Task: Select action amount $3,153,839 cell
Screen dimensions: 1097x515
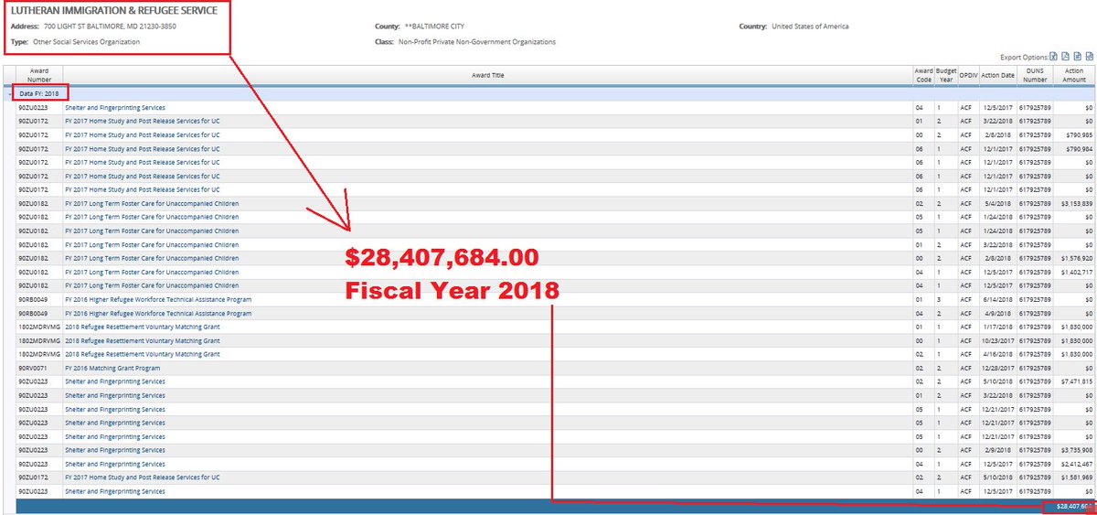Action: click(1074, 204)
